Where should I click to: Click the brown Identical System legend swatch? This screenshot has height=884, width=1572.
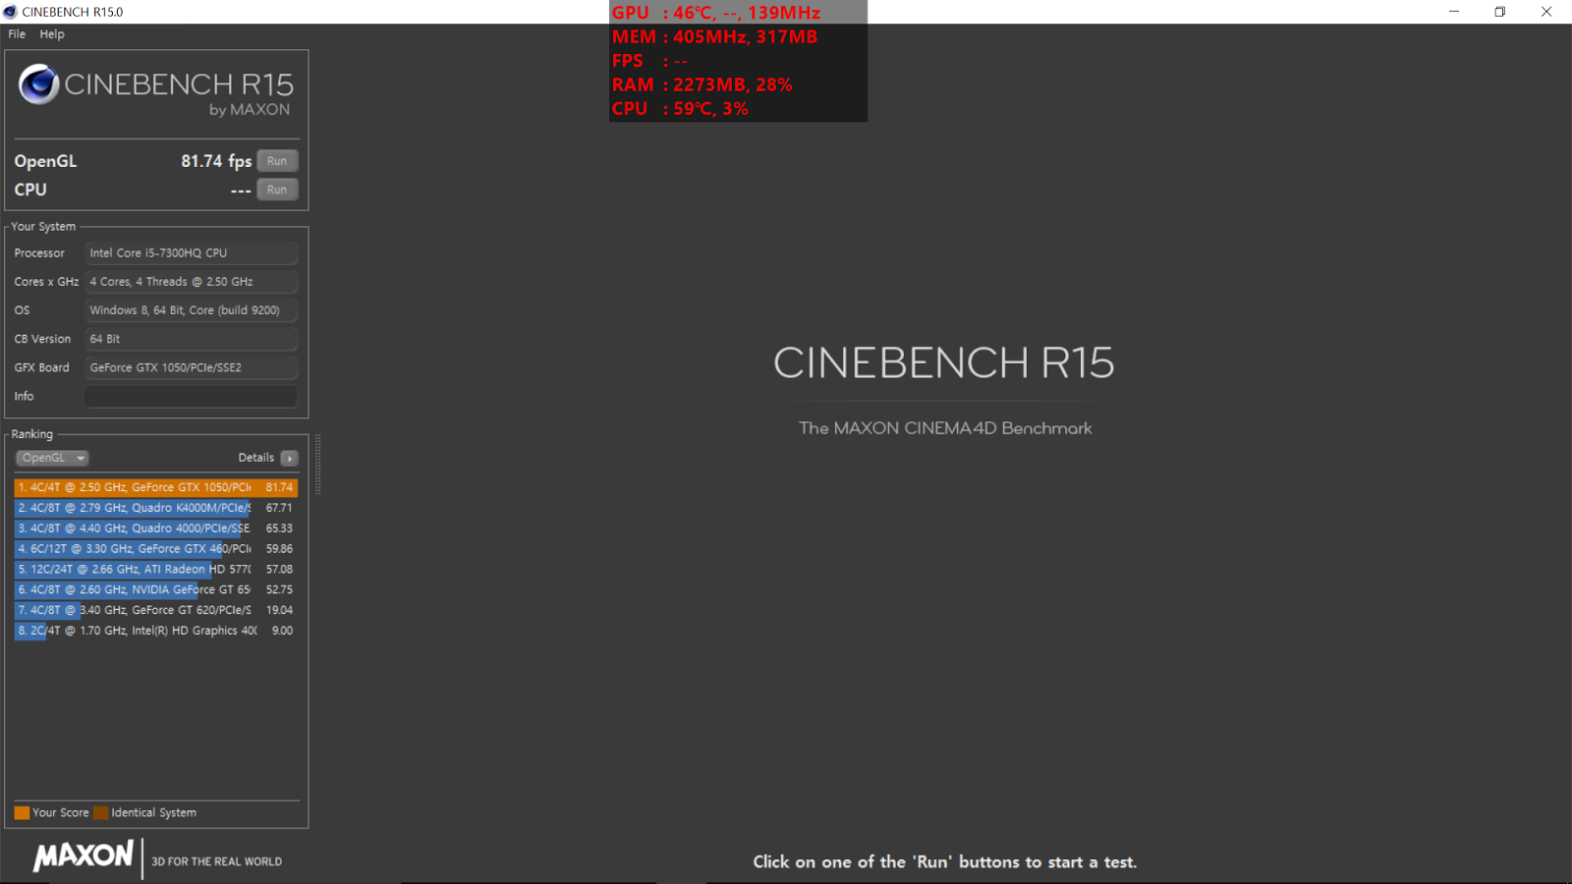(x=100, y=813)
